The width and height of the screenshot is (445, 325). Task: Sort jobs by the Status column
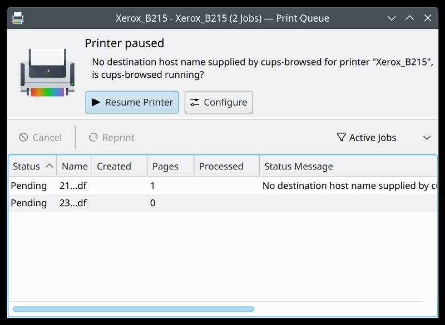[32, 166]
